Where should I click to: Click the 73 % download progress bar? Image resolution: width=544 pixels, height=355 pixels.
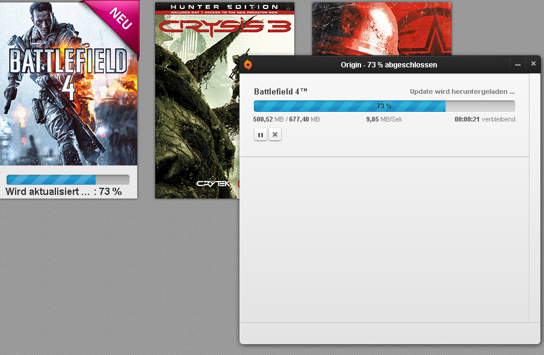pyautogui.click(x=385, y=106)
